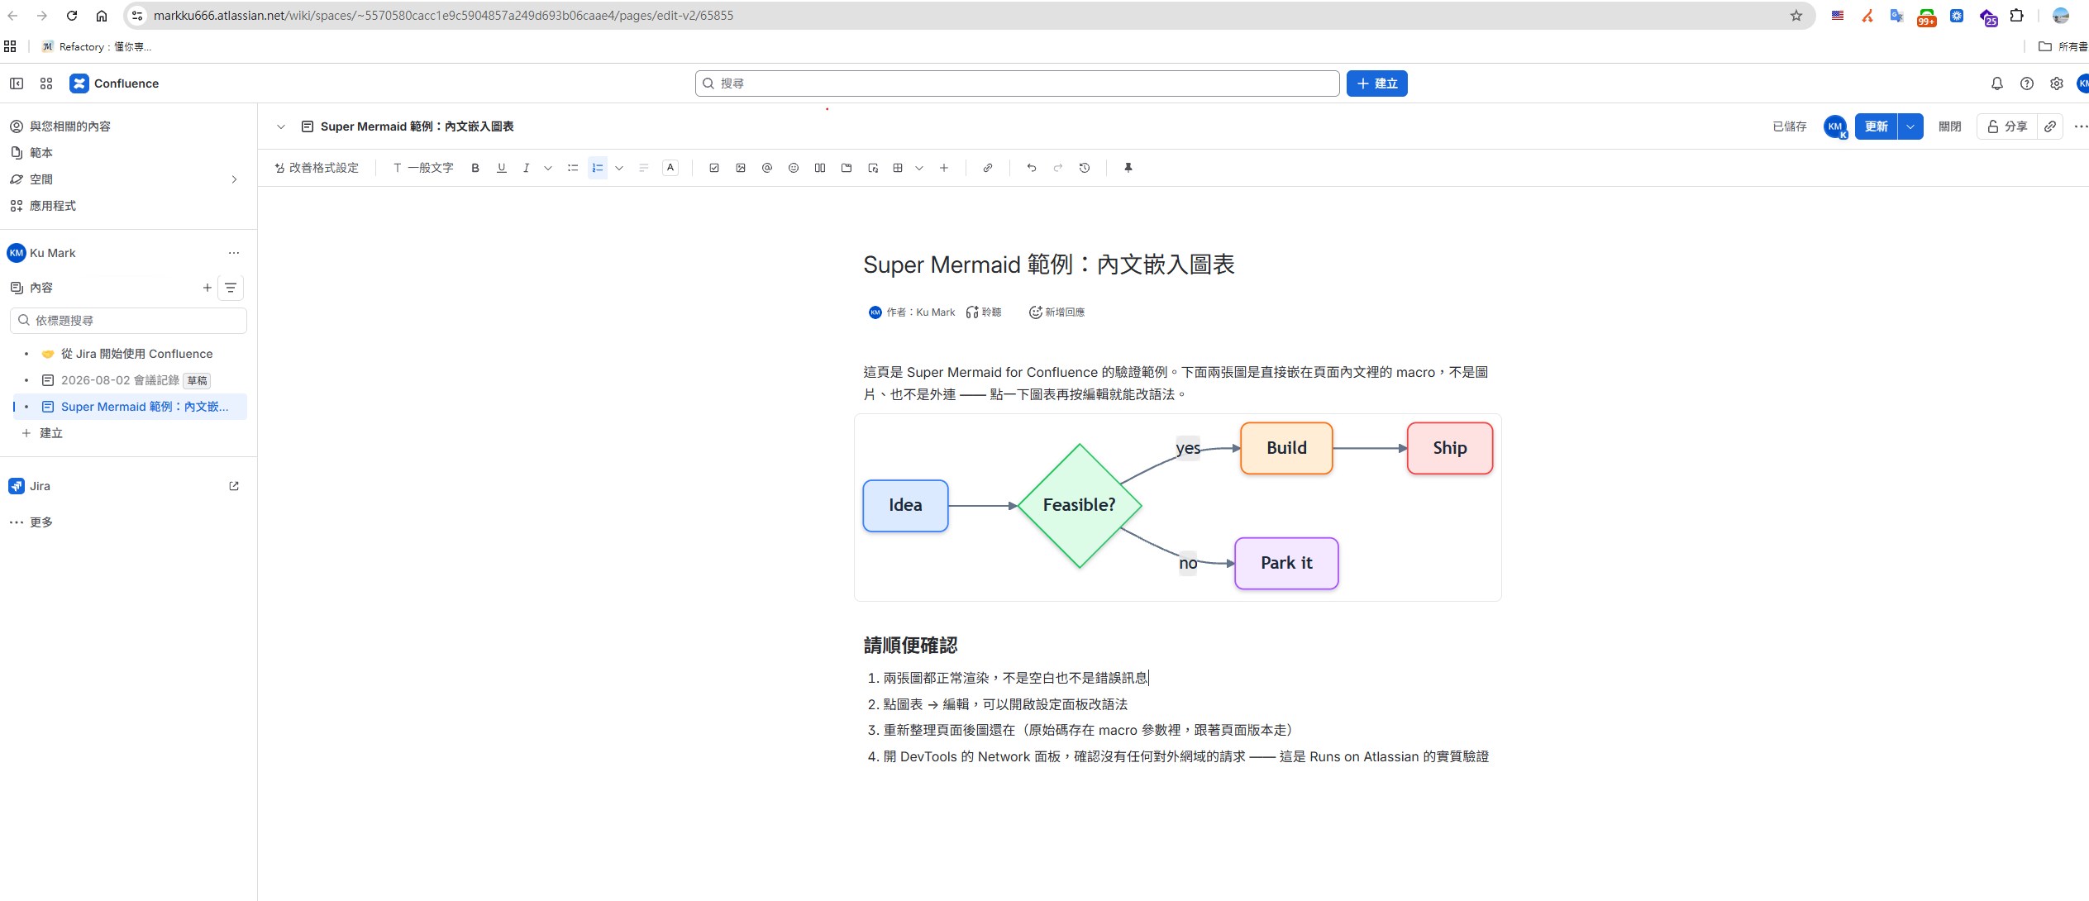Open text alignment options
The height and width of the screenshot is (901, 2089).
(x=643, y=168)
